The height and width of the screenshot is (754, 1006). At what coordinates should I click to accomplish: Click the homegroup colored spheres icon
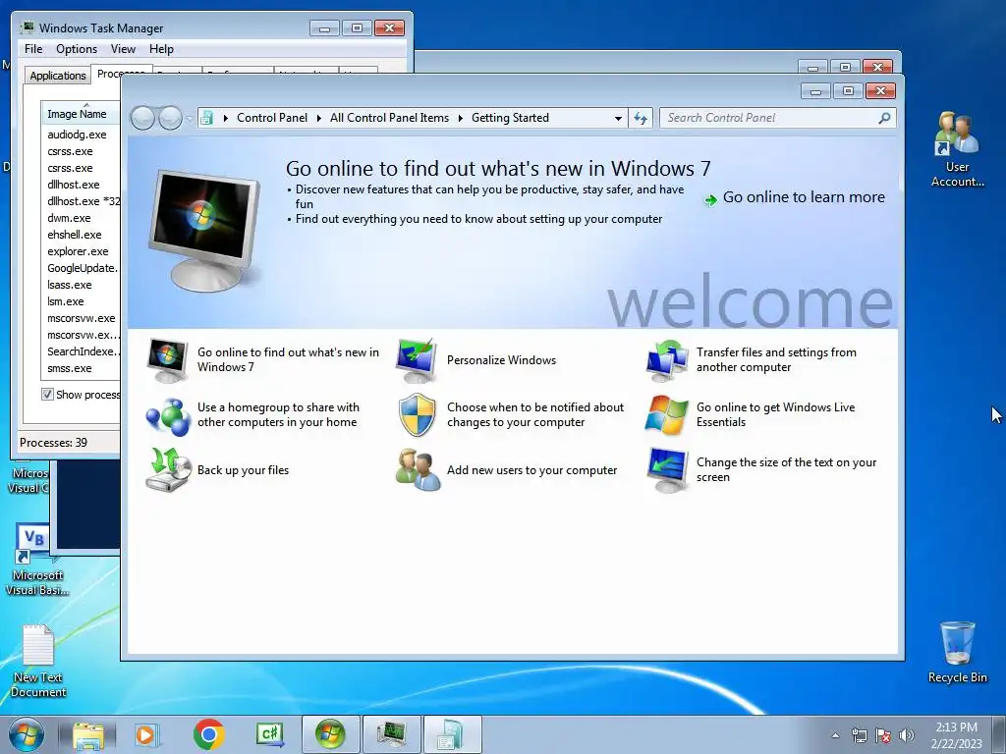(168, 415)
